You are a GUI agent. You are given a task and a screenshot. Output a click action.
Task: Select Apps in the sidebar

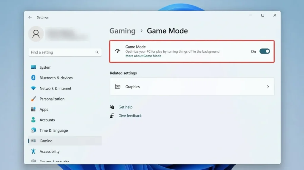tap(65, 109)
